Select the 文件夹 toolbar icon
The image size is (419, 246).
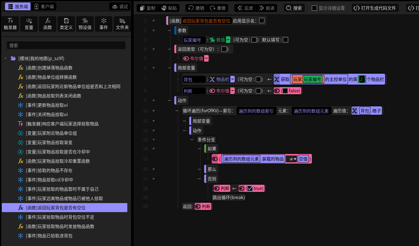point(122,24)
